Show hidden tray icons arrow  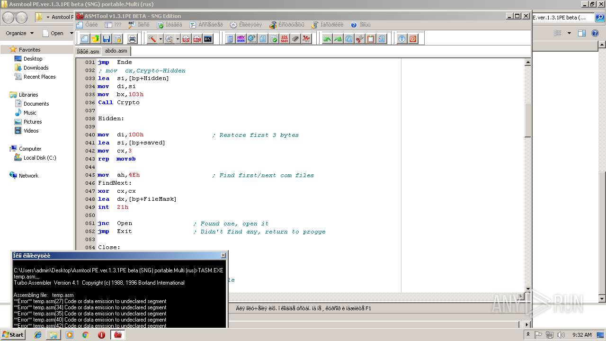(x=528, y=335)
